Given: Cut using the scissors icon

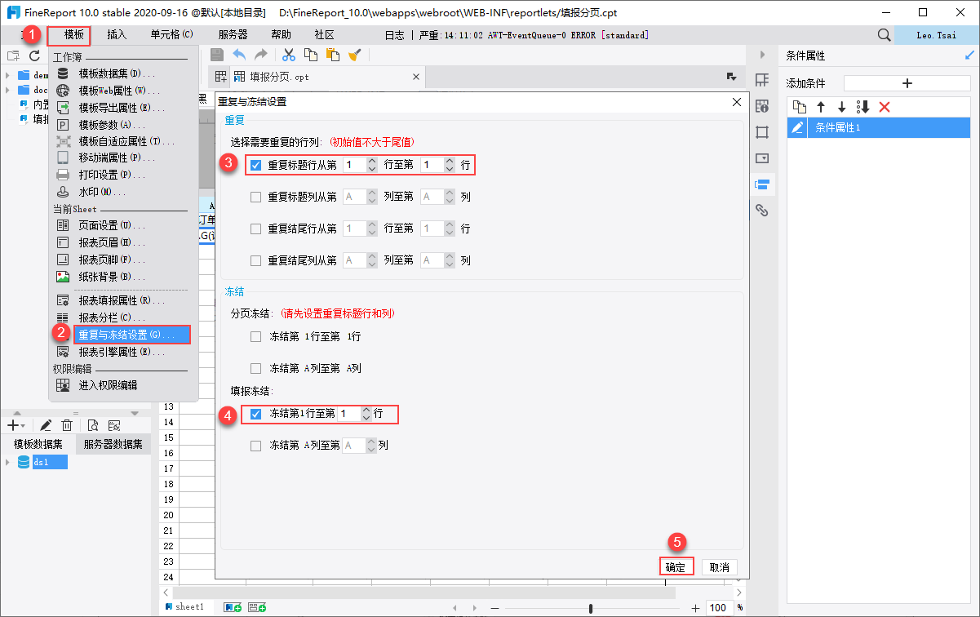Looking at the screenshot, I should coord(288,55).
